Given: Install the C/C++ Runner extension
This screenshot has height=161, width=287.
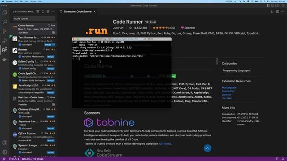Looking at the screenshot, I should [x=51, y=140].
